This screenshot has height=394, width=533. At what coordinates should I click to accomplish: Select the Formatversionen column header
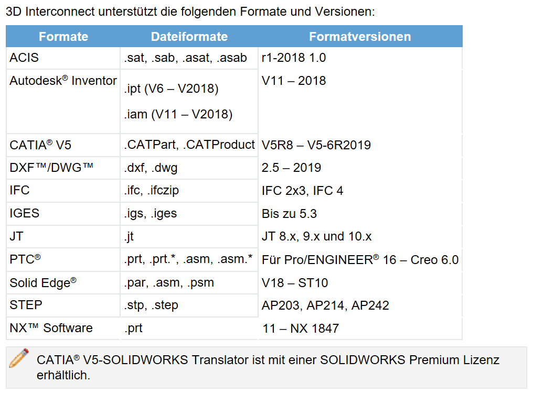[x=360, y=36]
